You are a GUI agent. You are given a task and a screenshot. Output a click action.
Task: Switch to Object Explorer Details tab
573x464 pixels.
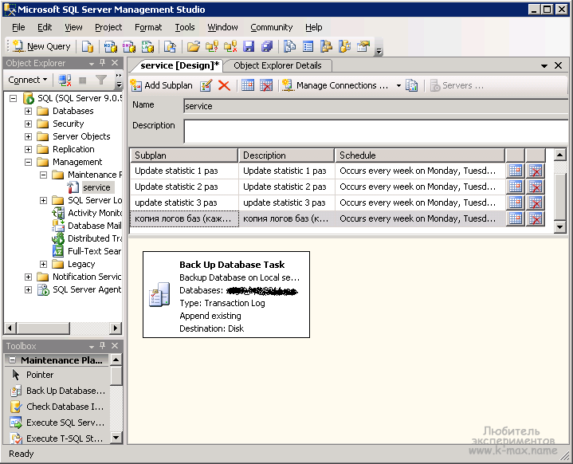(277, 65)
